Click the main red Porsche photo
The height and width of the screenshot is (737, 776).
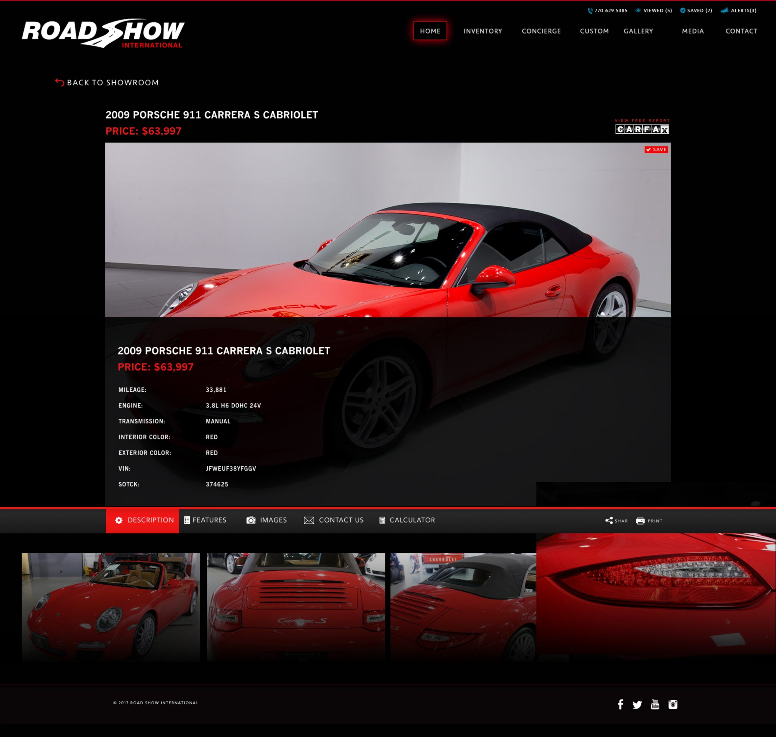(x=388, y=230)
